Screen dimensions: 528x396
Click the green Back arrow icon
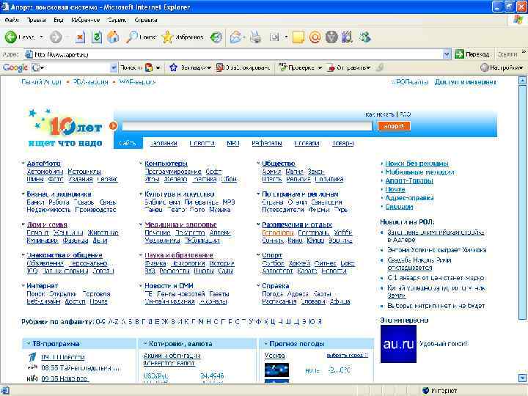[10, 37]
